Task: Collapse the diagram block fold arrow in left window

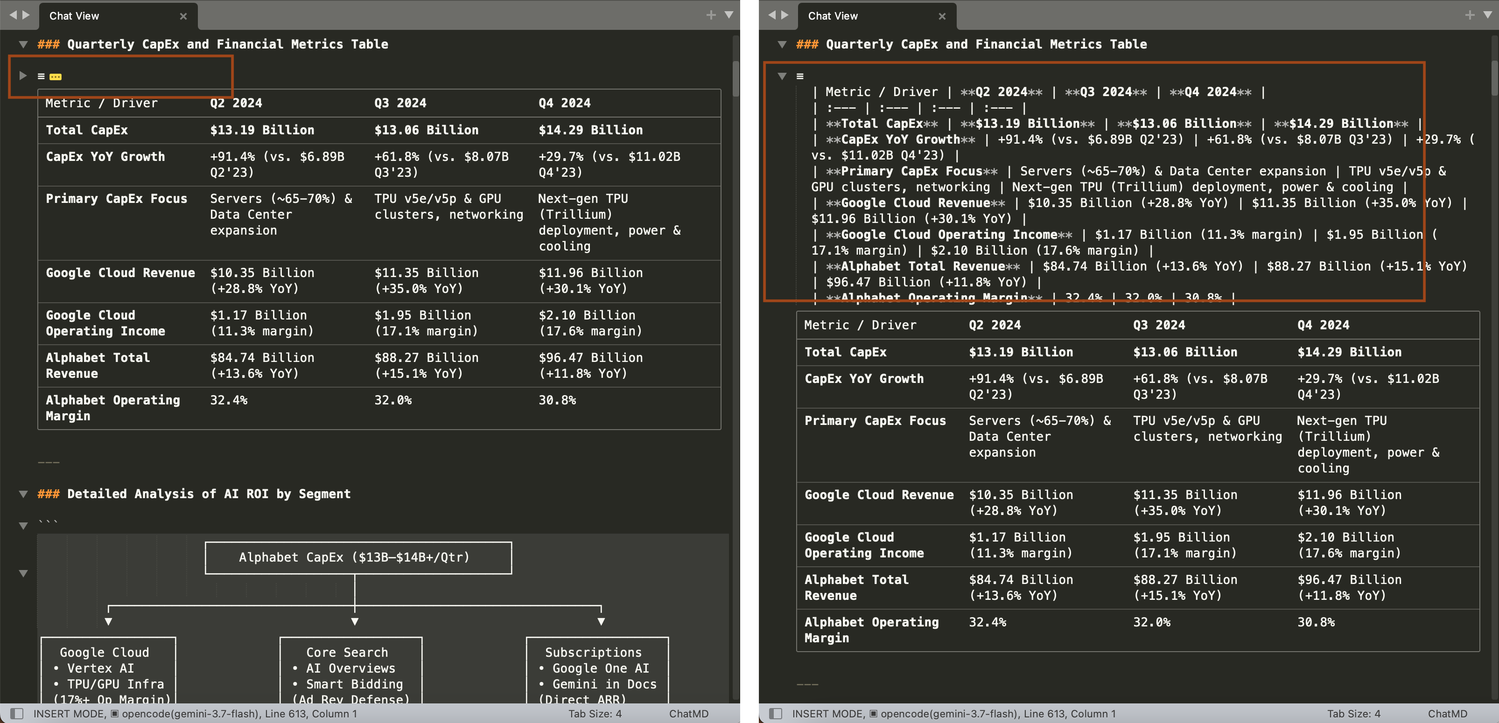Action: tap(23, 574)
